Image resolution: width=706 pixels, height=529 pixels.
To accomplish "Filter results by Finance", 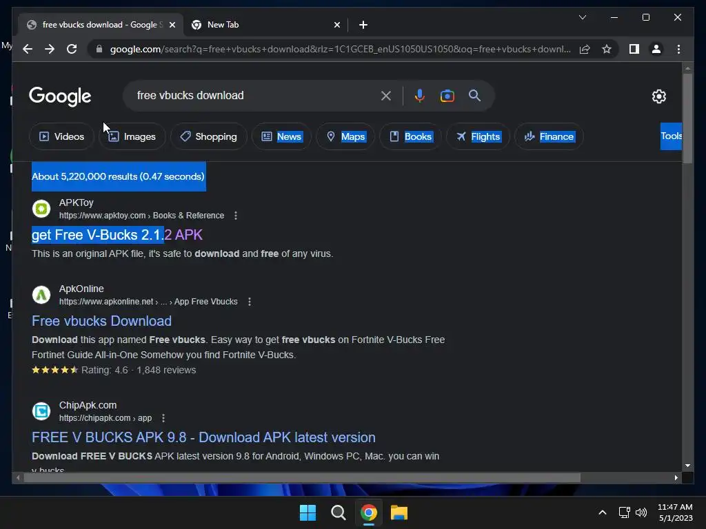I will click(x=549, y=136).
